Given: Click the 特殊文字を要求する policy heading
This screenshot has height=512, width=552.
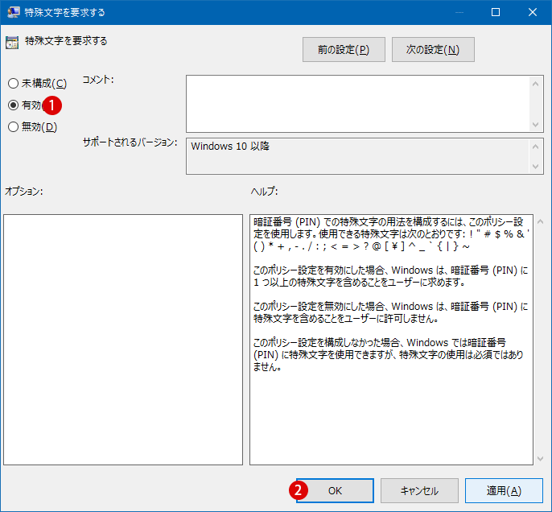Looking at the screenshot, I should (x=66, y=41).
